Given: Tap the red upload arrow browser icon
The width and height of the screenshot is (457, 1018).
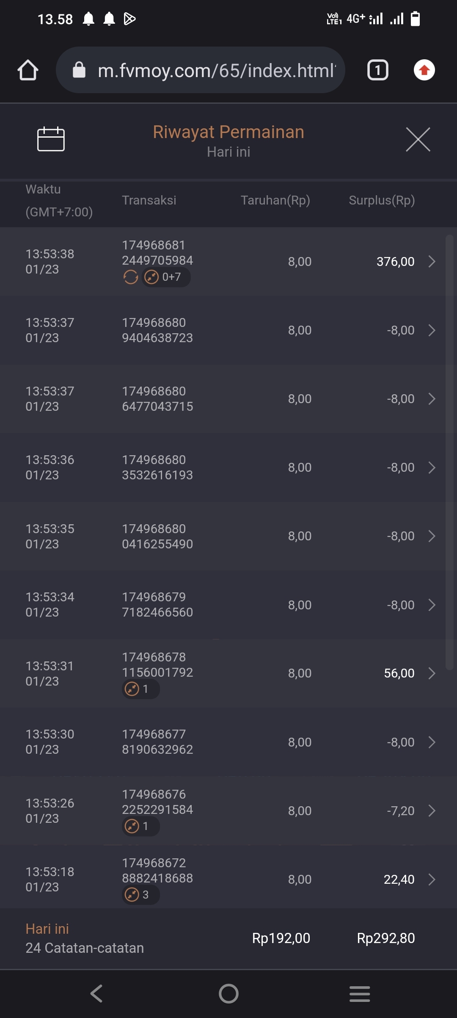Looking at the screenshot, I should pyautogui.click(x=424, y=70).
